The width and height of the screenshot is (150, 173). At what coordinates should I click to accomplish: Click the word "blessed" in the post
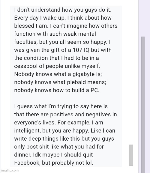pos(24,26)
